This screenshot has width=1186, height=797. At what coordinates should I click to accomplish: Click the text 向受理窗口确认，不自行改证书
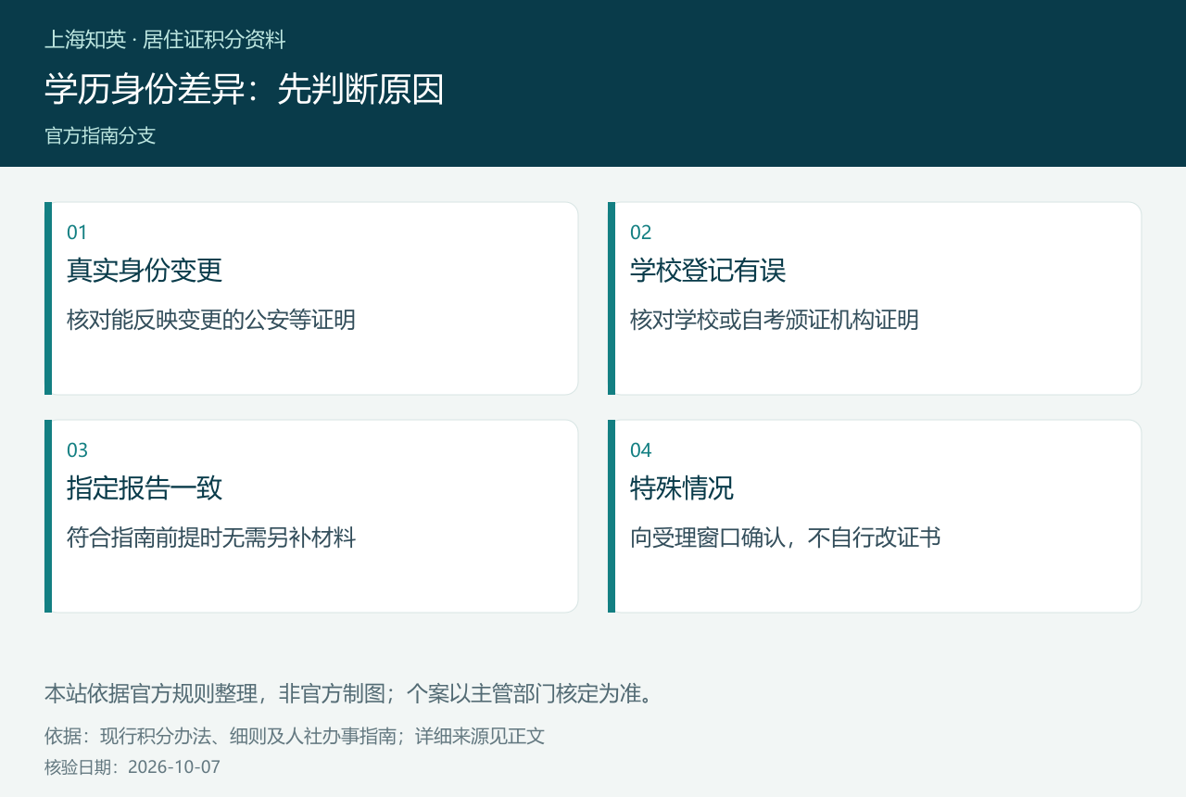pyautogui.click(x=786, y=538)
